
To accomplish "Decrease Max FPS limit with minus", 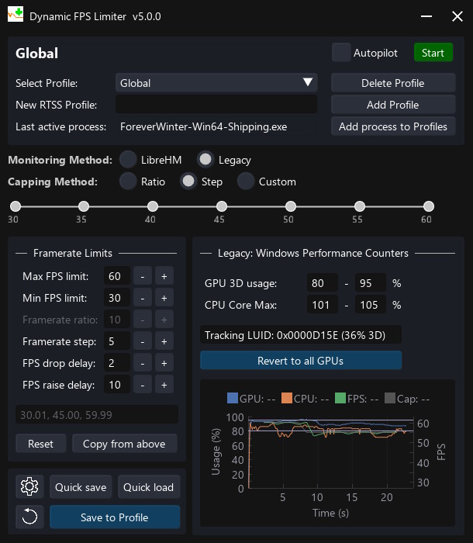I will point(143,276).
